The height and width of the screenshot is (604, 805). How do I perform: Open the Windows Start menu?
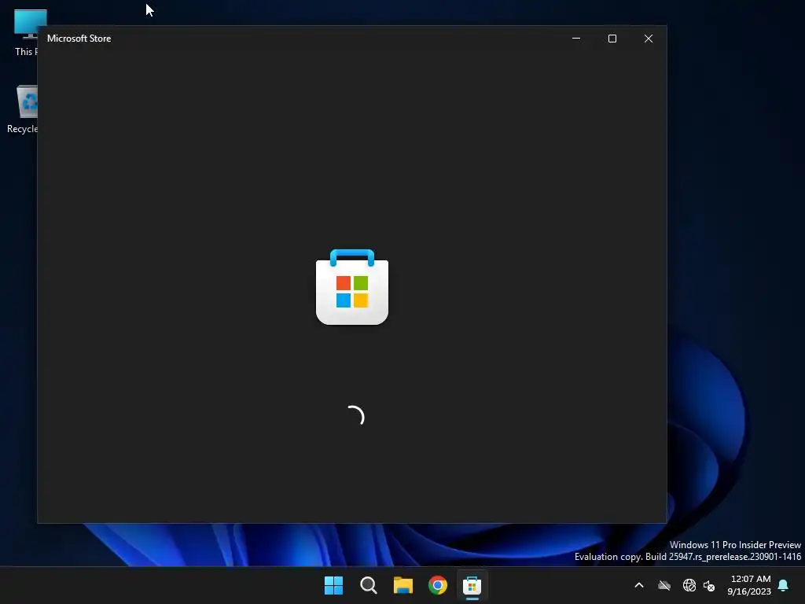tap(333, 585)
